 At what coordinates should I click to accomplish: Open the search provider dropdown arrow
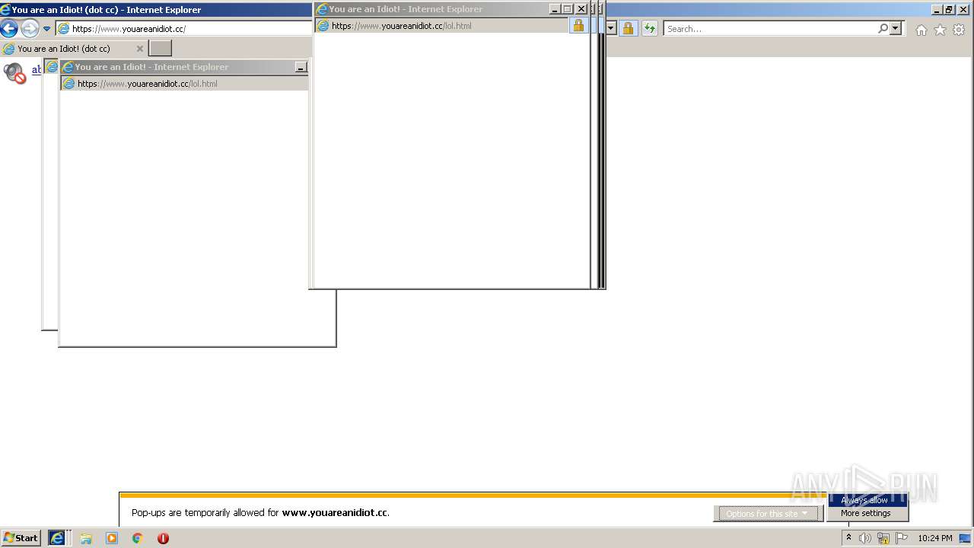click(x=896, y=28)
